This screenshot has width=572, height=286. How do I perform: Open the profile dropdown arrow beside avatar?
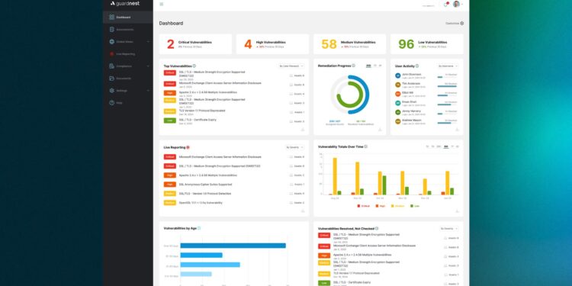[x=462, y=5]
